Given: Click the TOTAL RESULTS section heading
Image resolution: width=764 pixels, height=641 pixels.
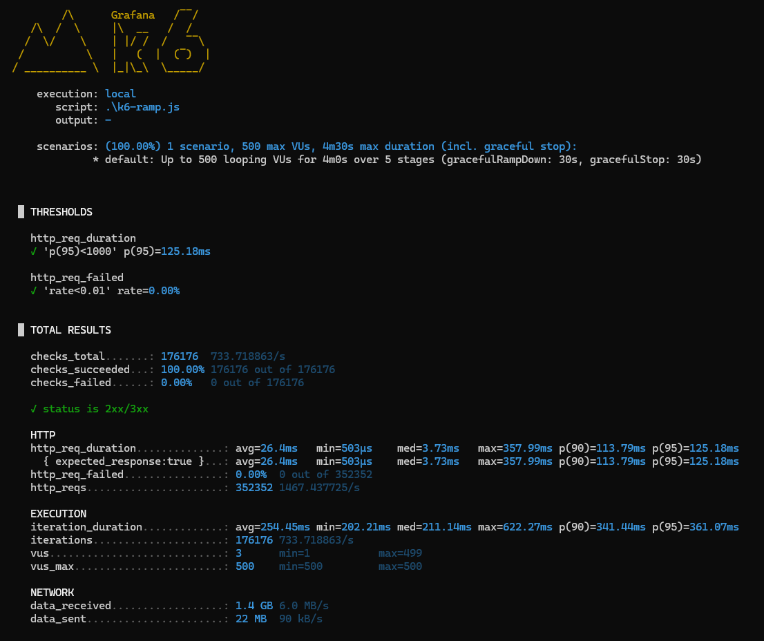Looking at the screenshot, I should point(70,330).
